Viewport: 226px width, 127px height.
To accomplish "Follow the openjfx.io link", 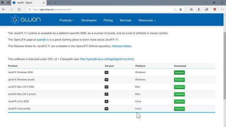I will point(43,40).
